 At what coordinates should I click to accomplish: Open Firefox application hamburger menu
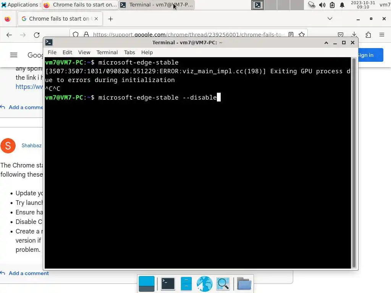point(382,35)
